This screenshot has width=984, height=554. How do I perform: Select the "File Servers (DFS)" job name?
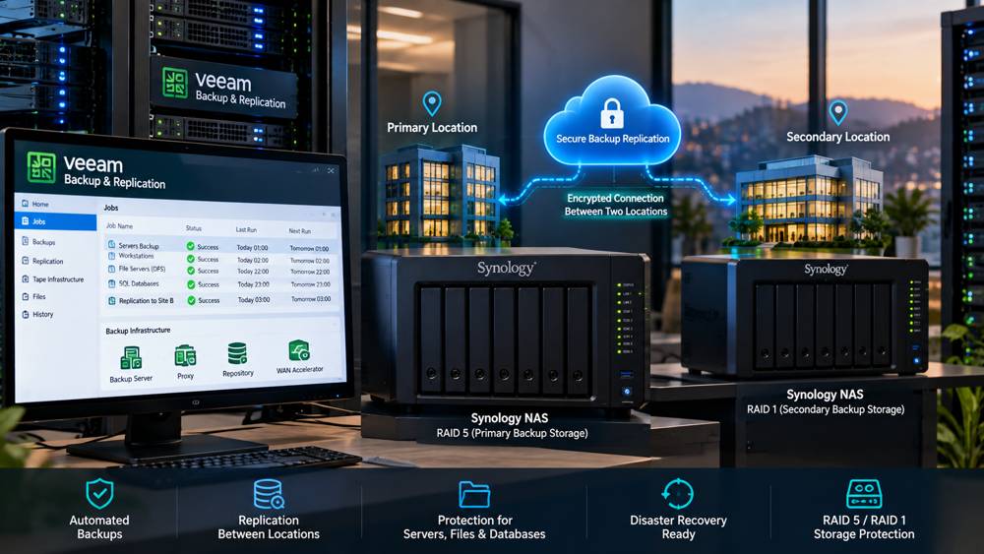tap(143, 269)
